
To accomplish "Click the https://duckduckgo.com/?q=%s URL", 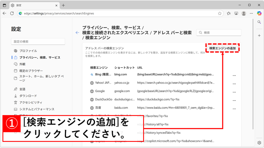I will click(158, 99).
